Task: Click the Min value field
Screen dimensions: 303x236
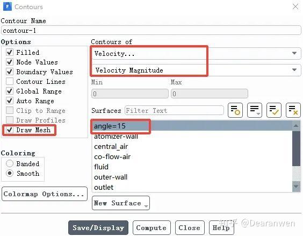Action: pos(130,94)
